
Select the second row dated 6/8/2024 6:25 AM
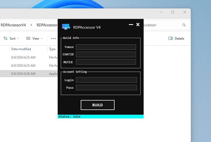[x=29, y=65]
